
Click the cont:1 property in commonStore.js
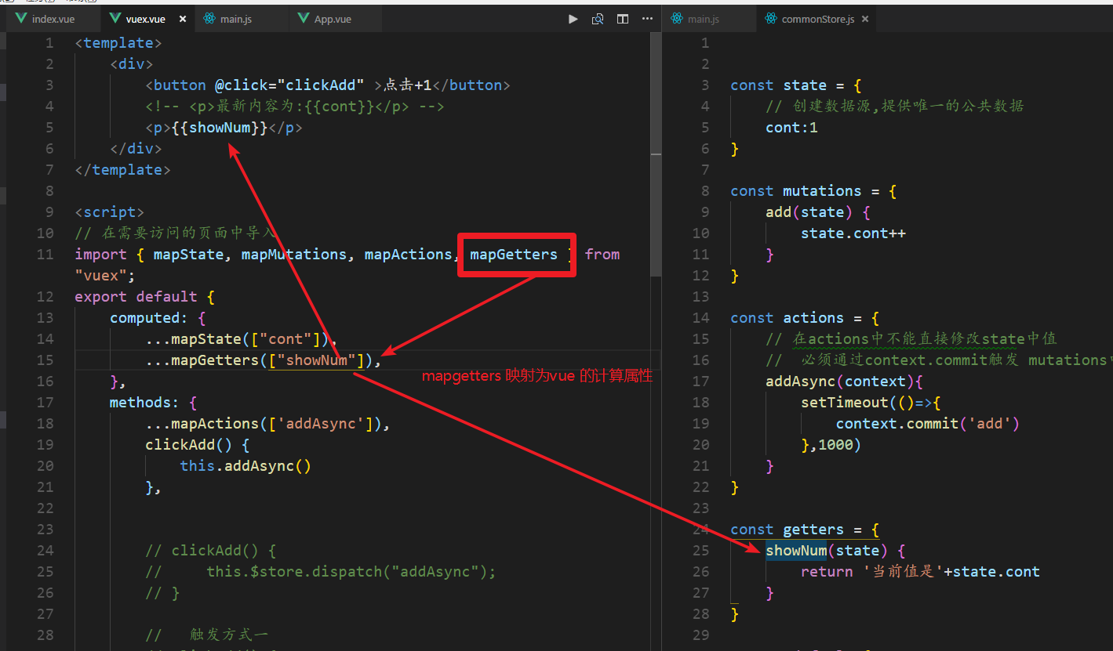point(792,128)
